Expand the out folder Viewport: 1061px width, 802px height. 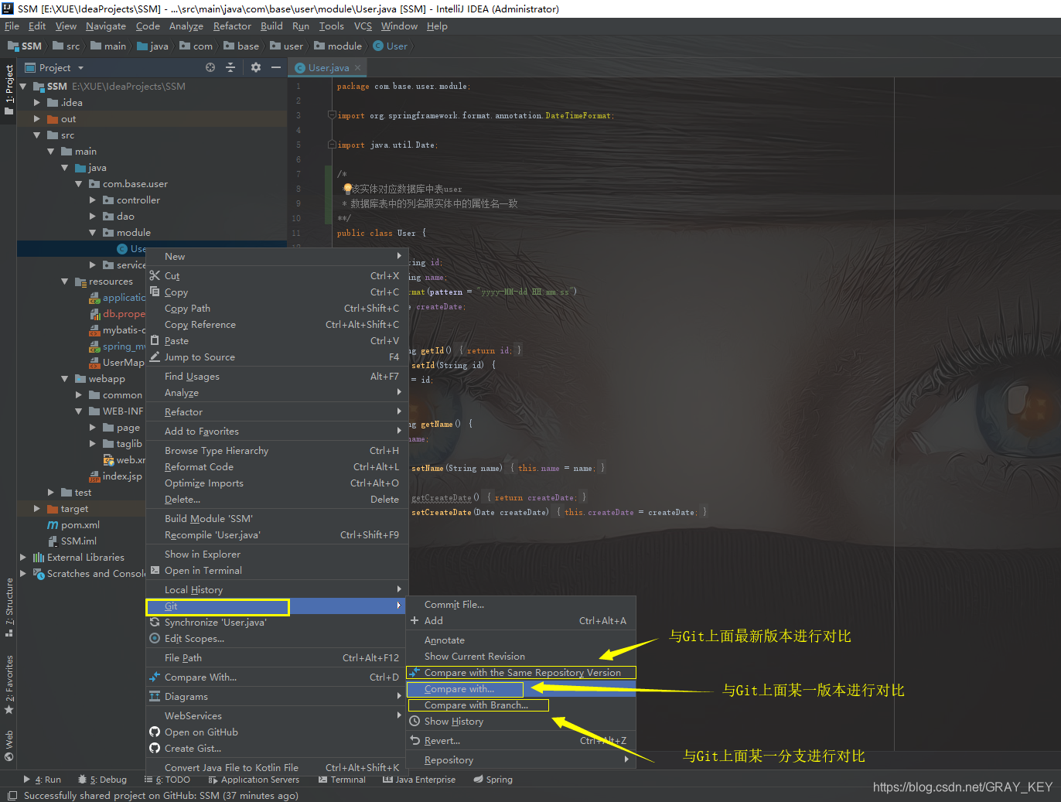[x=37, y=119]
